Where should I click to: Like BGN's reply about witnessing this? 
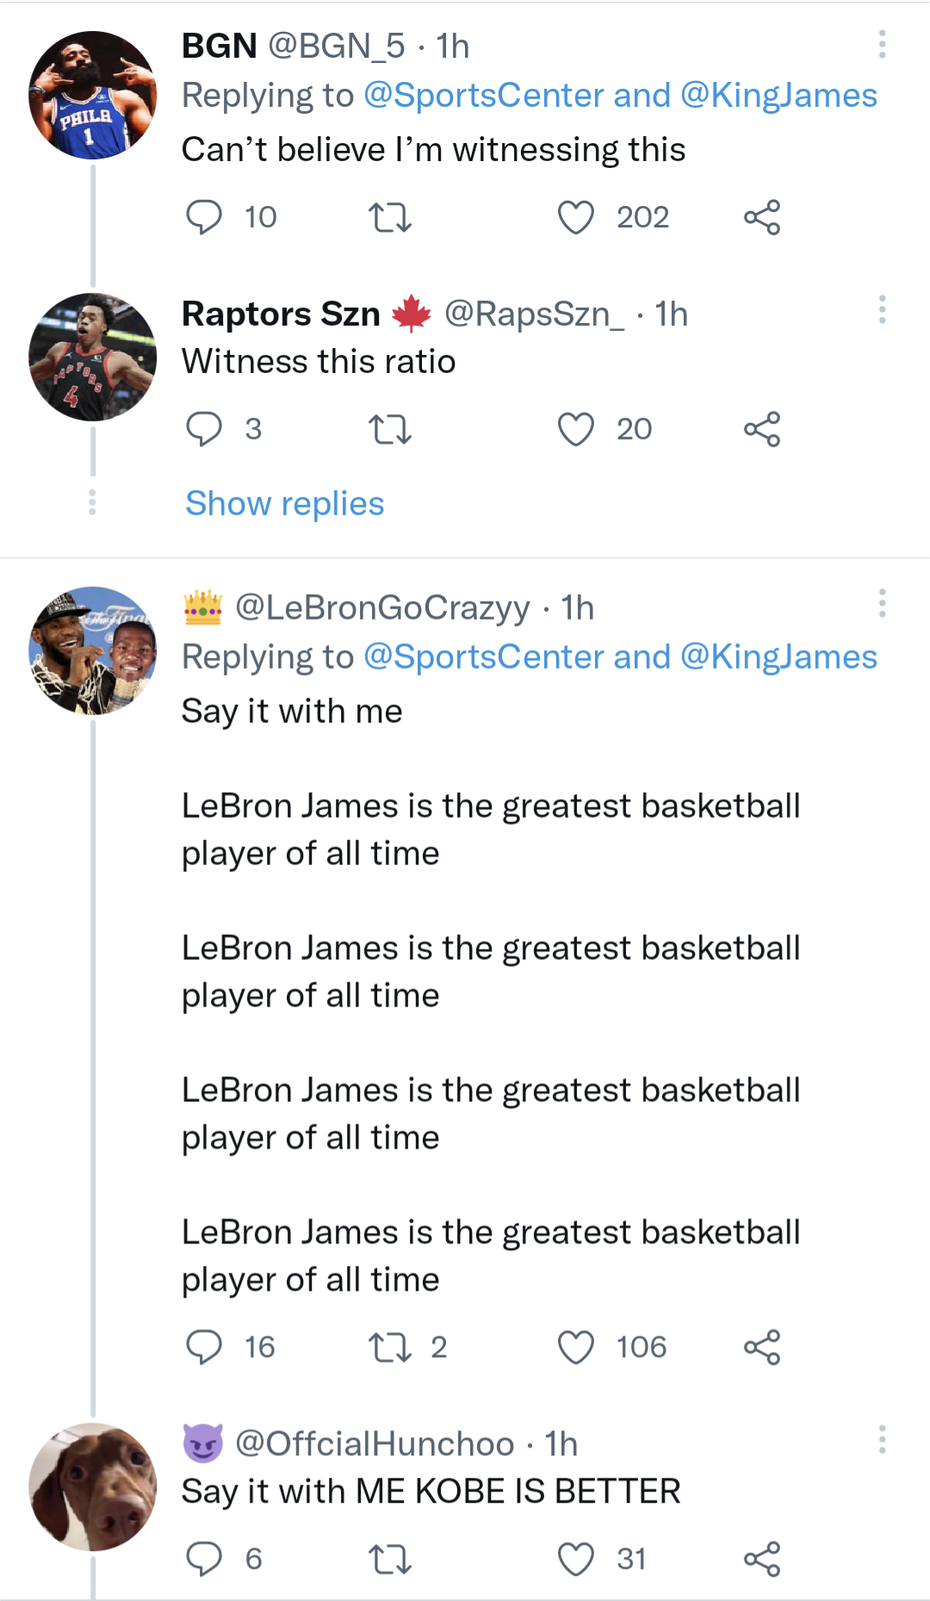tap(577, 217)
